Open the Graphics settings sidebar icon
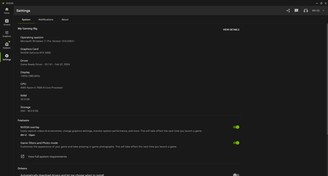The height and width of the screenshot is (176, 328). pos(7,34)
